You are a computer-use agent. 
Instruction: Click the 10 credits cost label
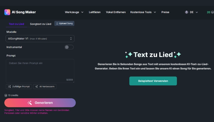pyautogui.click(x=13, y=95)
